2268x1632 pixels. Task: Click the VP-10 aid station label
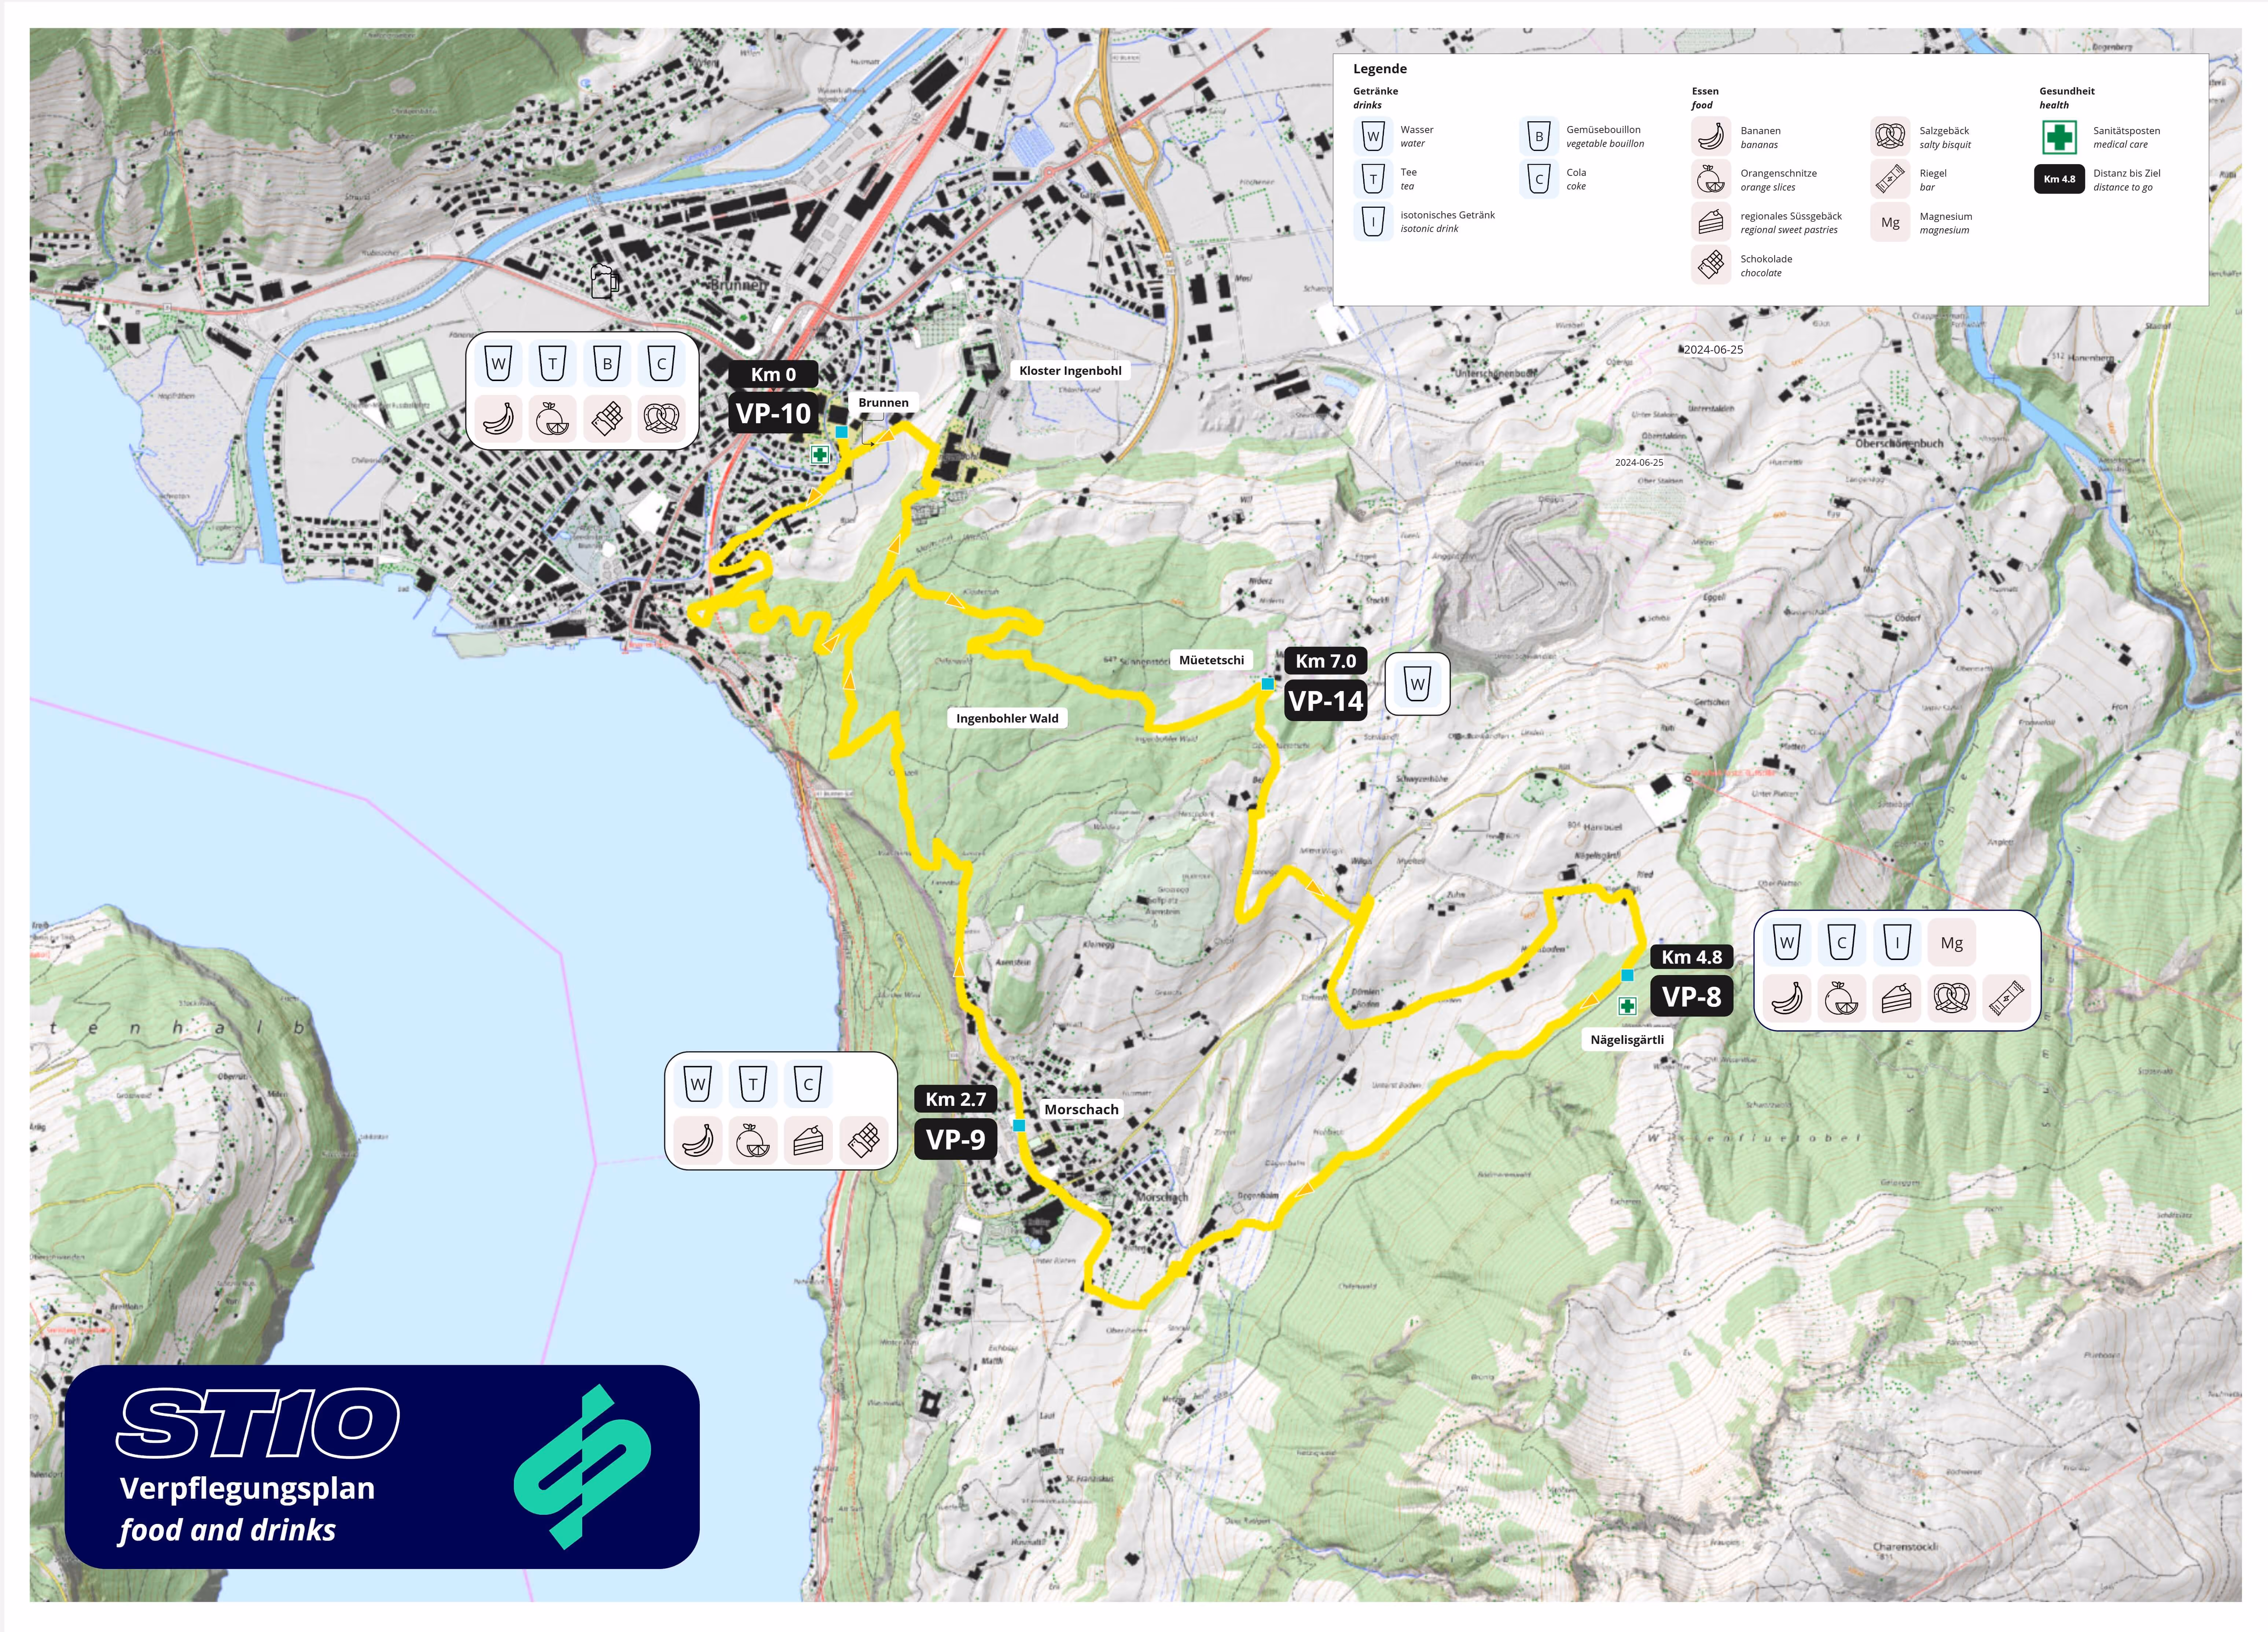[x=774, y=413]
